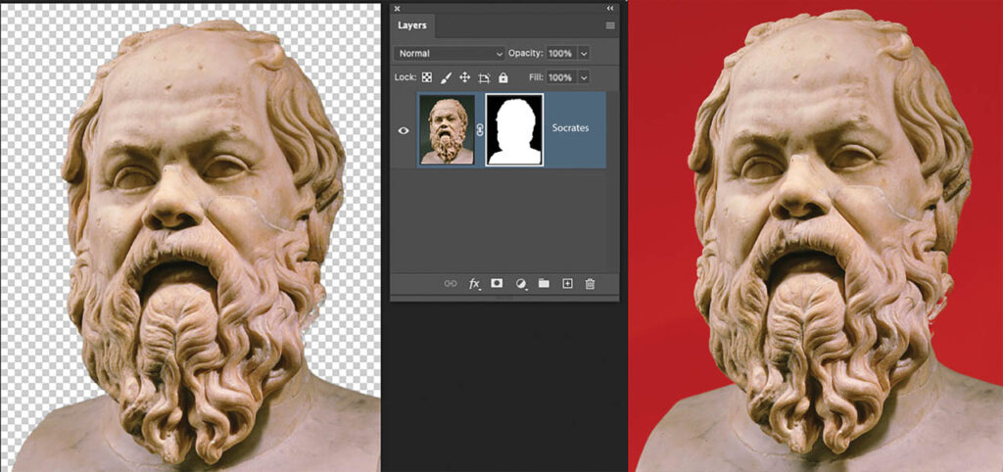Image resolution: width=1003 pixels, height=472 pixels.
Task: Toggle lock transparent pixels
Action: pyautogui.click(x=427, y=77)
